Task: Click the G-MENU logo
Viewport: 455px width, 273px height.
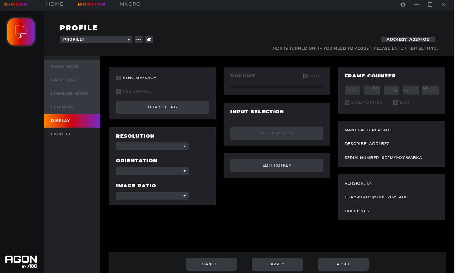Action: click(x=16, y=4)
